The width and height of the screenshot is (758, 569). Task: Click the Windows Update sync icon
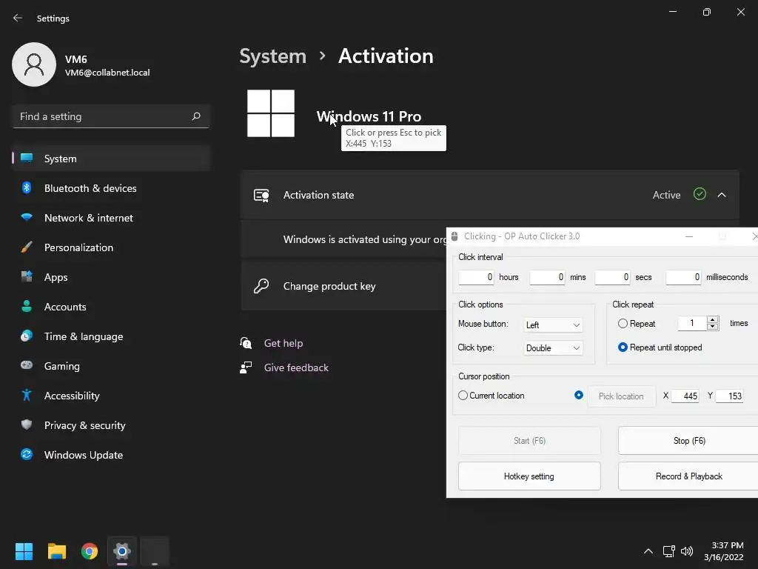[27, 454]
